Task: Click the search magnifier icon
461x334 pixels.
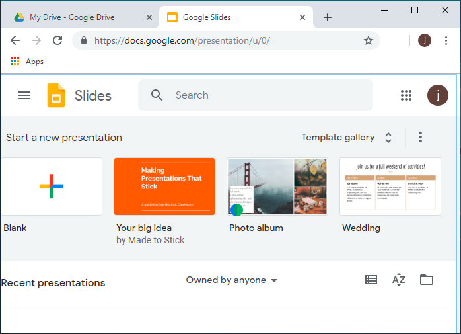Action: [157, 95]
